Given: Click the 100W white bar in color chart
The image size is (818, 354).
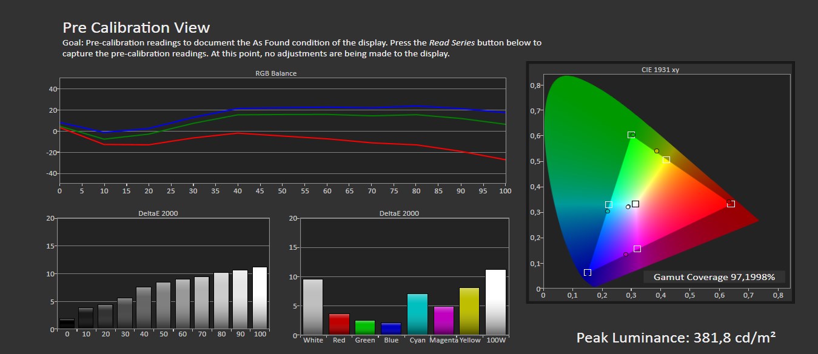Looking at the screenshot, I should pos(495,302).
